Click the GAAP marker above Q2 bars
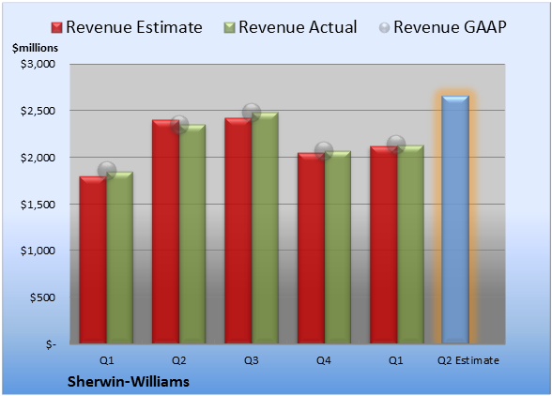This screenshot has width=552, height=396. click(x=179, y=124)
